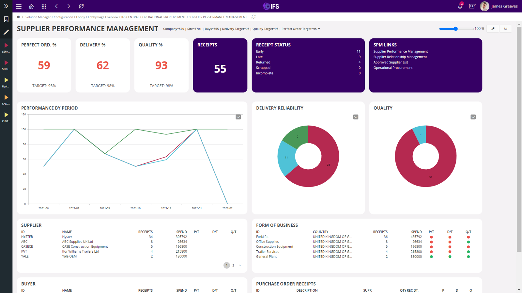This screenshot has width=522, height=293.
Task: Select the Yale OEM supplier row
Action: [132, 256]
